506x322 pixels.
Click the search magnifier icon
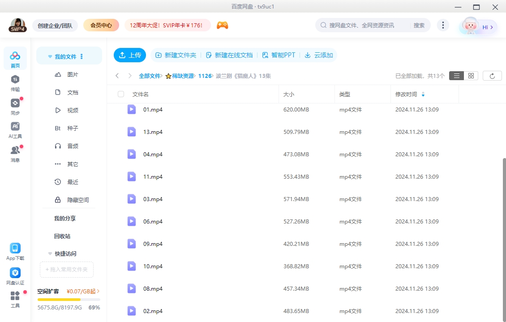[323, 25]
